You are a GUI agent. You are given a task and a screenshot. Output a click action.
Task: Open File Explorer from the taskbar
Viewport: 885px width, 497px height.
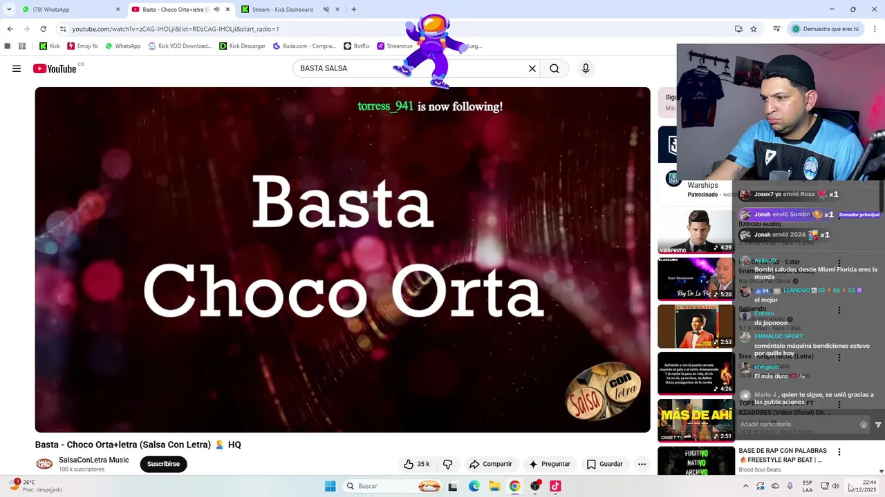494,486
